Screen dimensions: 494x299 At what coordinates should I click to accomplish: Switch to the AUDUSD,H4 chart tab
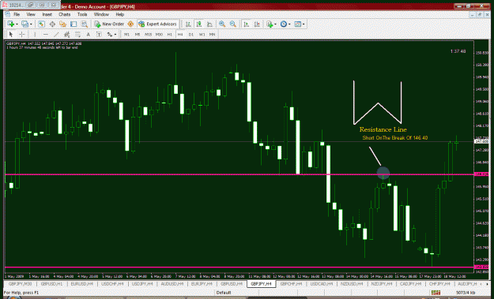coord(172,284)
